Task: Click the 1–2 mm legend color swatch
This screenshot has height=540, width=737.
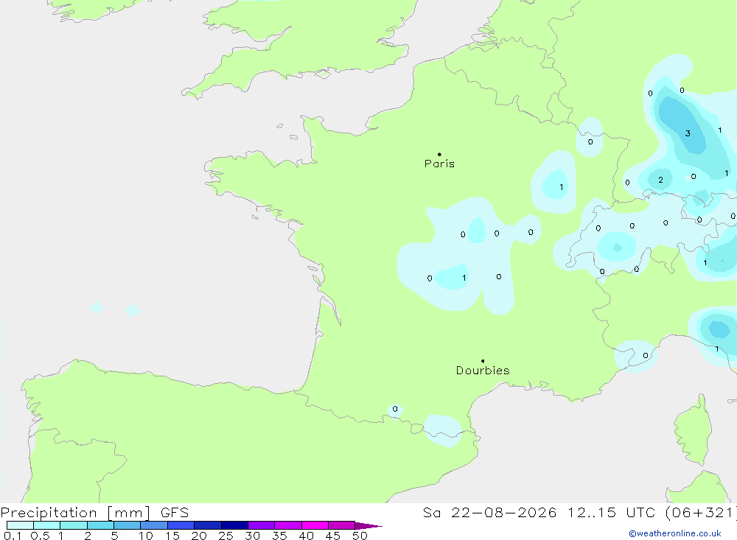Action: [x=74, y=525]
